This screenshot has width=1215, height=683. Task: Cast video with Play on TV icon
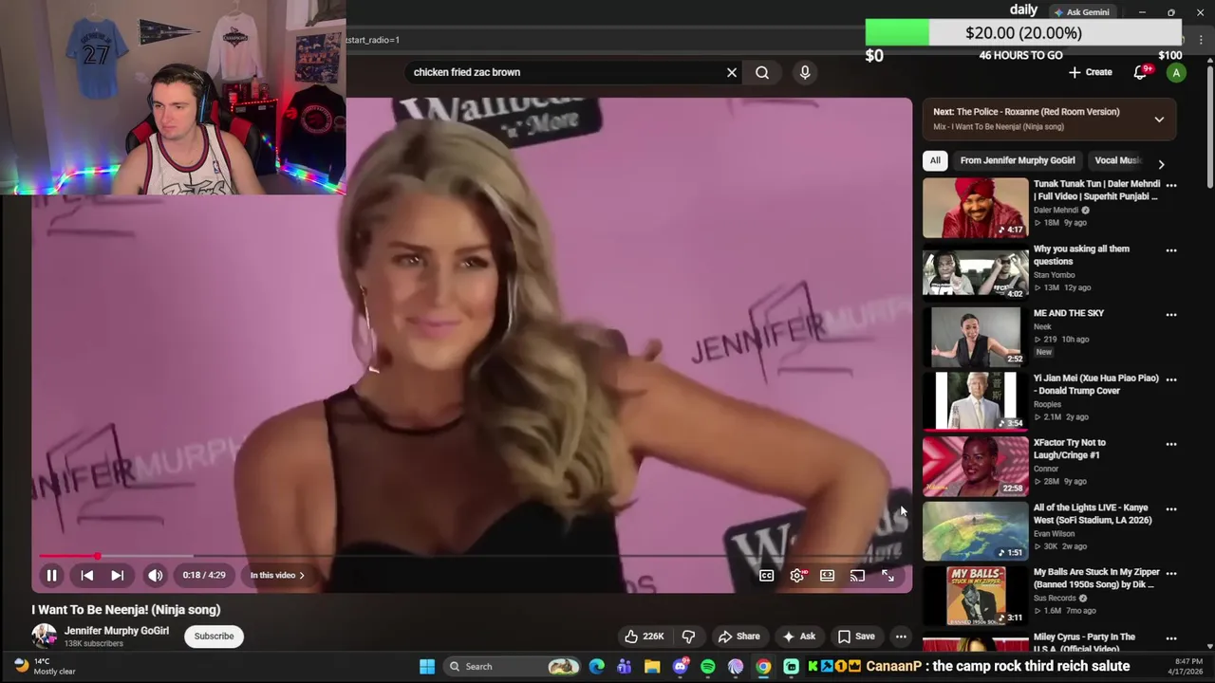click(858, 575)
